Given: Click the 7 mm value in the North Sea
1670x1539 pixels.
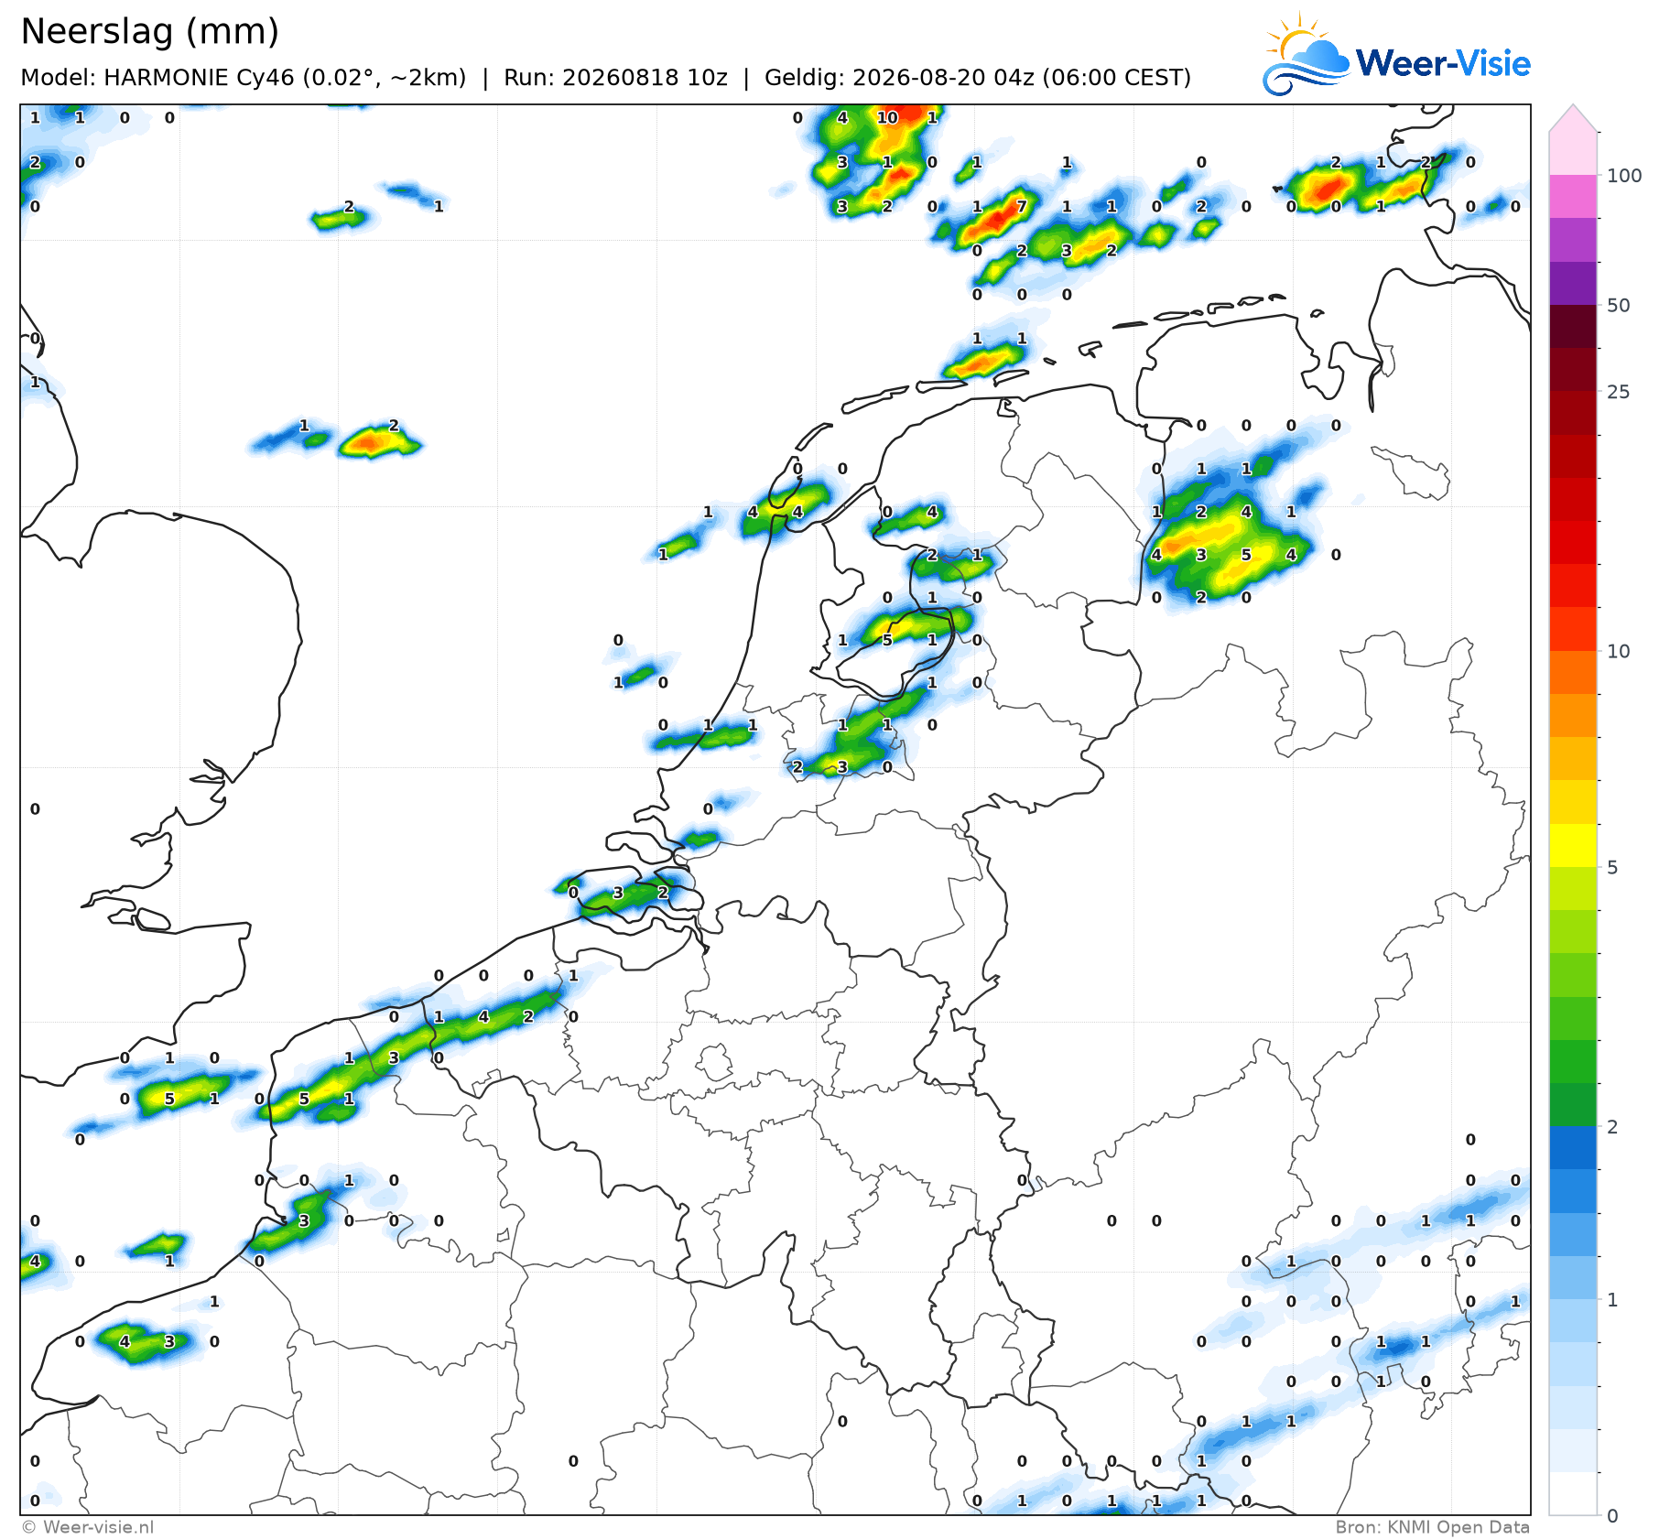Looking at the screenshot, I should point(1022,206).
